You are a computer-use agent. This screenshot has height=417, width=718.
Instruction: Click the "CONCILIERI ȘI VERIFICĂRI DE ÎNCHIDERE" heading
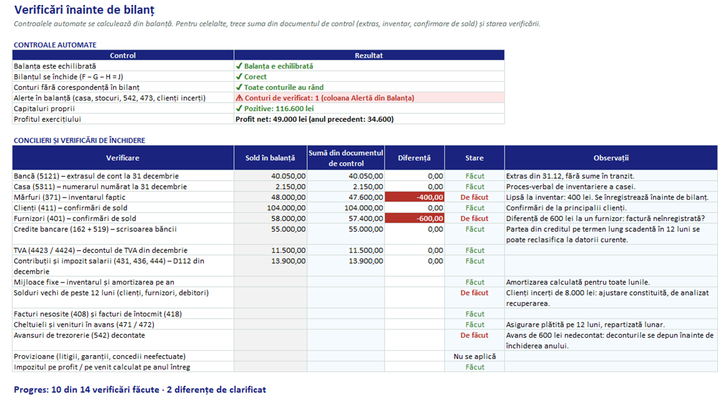coord(79,141)
